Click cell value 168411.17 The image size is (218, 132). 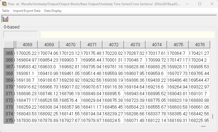(91, 107)
